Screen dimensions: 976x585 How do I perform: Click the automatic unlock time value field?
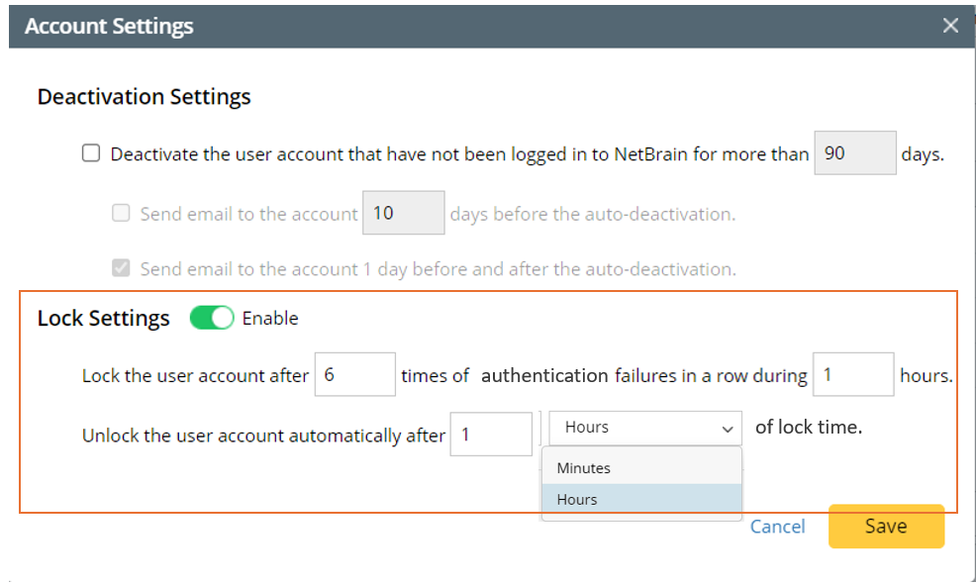click(x=490, y=435)
